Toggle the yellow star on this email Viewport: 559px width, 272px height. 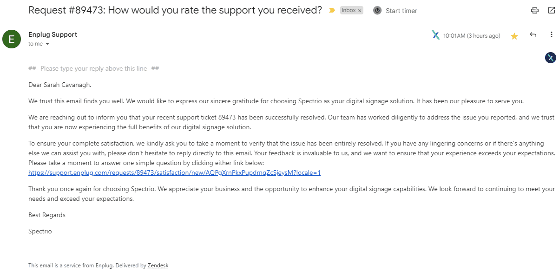point(514,36)
